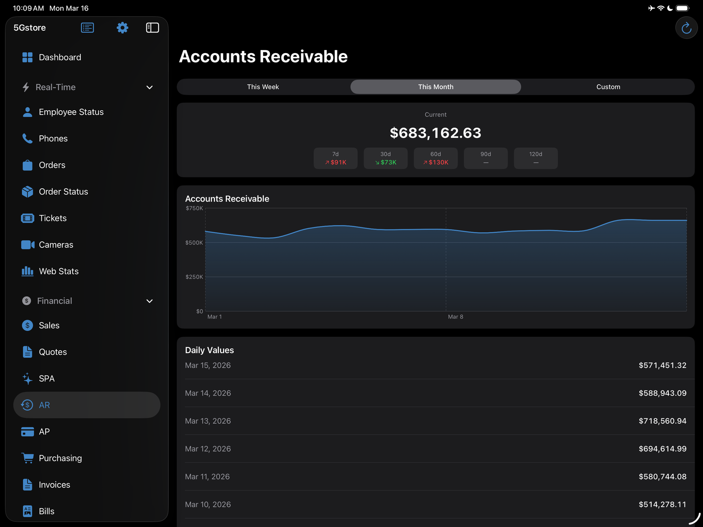Click the refresh button in the top right

pyautogui.click(x=686, y=27)
